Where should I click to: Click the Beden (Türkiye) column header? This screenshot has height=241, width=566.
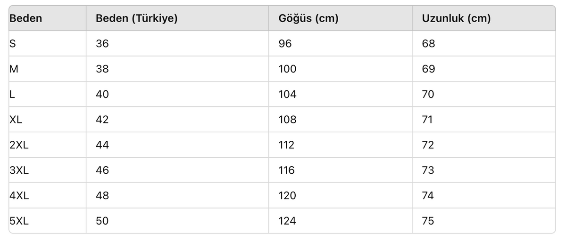pos(136,18)
